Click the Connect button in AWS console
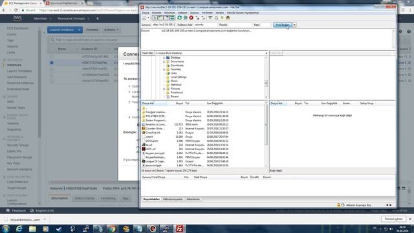Image resolution: width=414 pixels, height=233 pixels. pyautogui.click(x=92, y=30)
